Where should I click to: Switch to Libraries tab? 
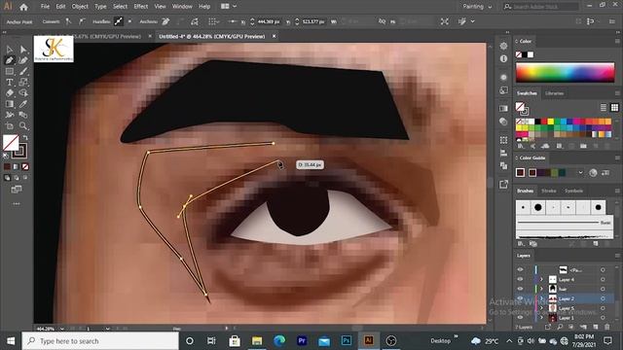point(554,93)
